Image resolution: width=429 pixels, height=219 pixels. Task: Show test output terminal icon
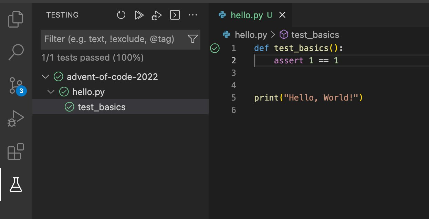[x=175, y=15]
